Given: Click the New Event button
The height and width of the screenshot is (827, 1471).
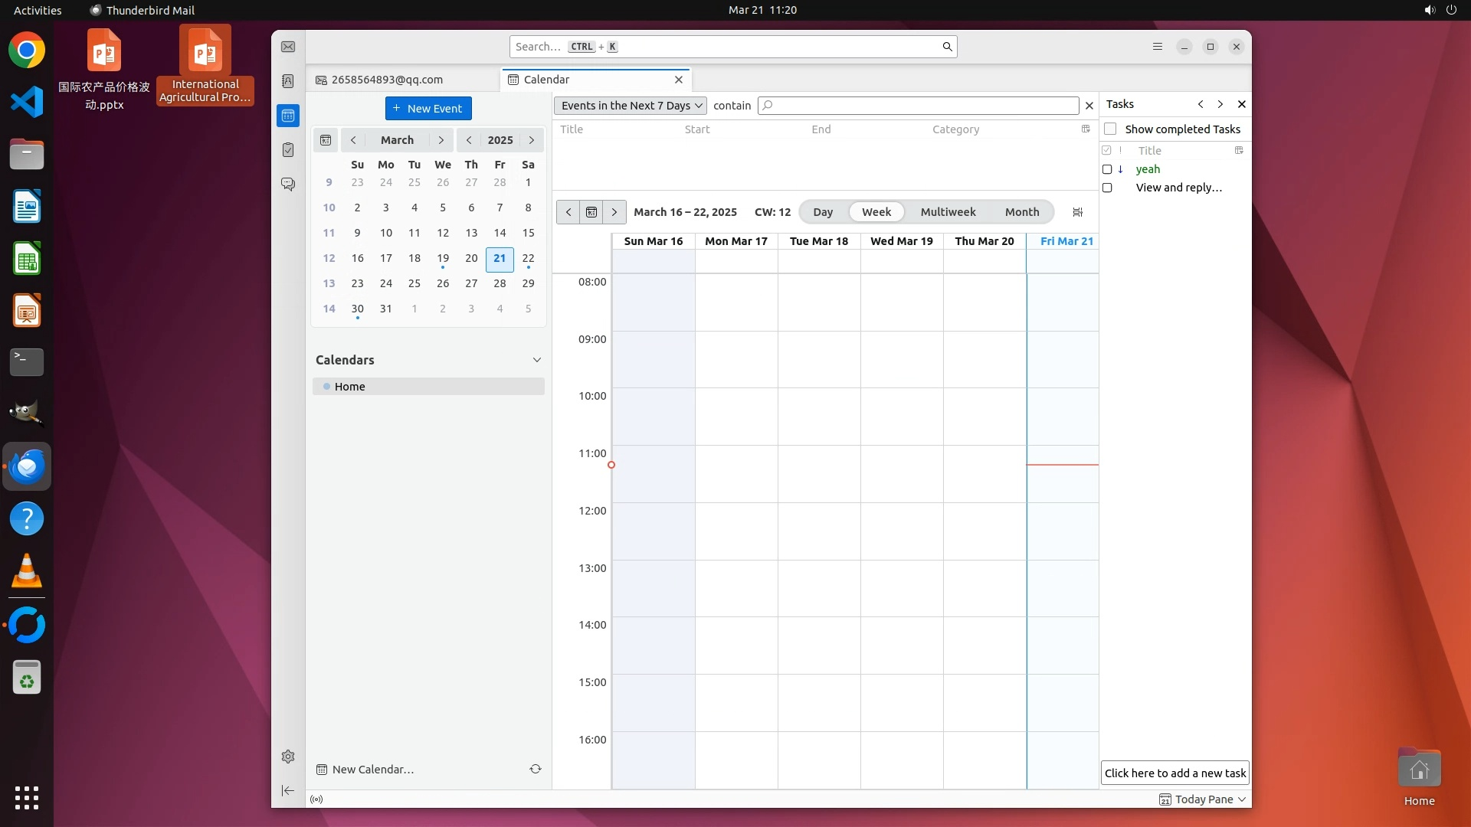Looking at the screenshot, I should pos(428,109).
